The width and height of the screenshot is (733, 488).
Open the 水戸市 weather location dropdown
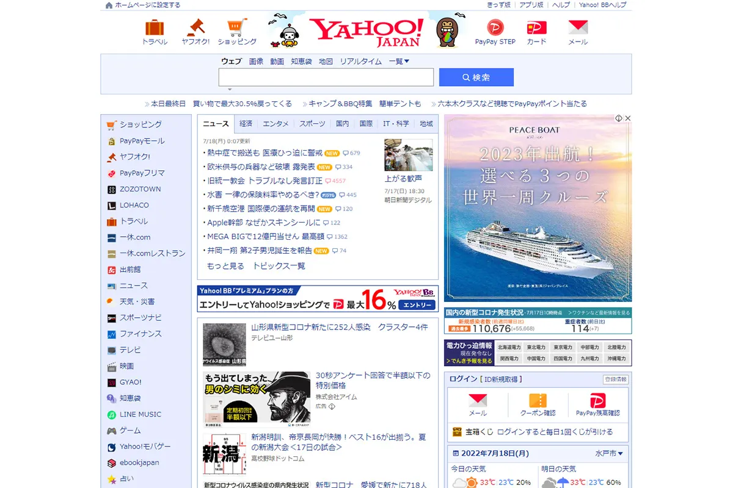[609, 453]
